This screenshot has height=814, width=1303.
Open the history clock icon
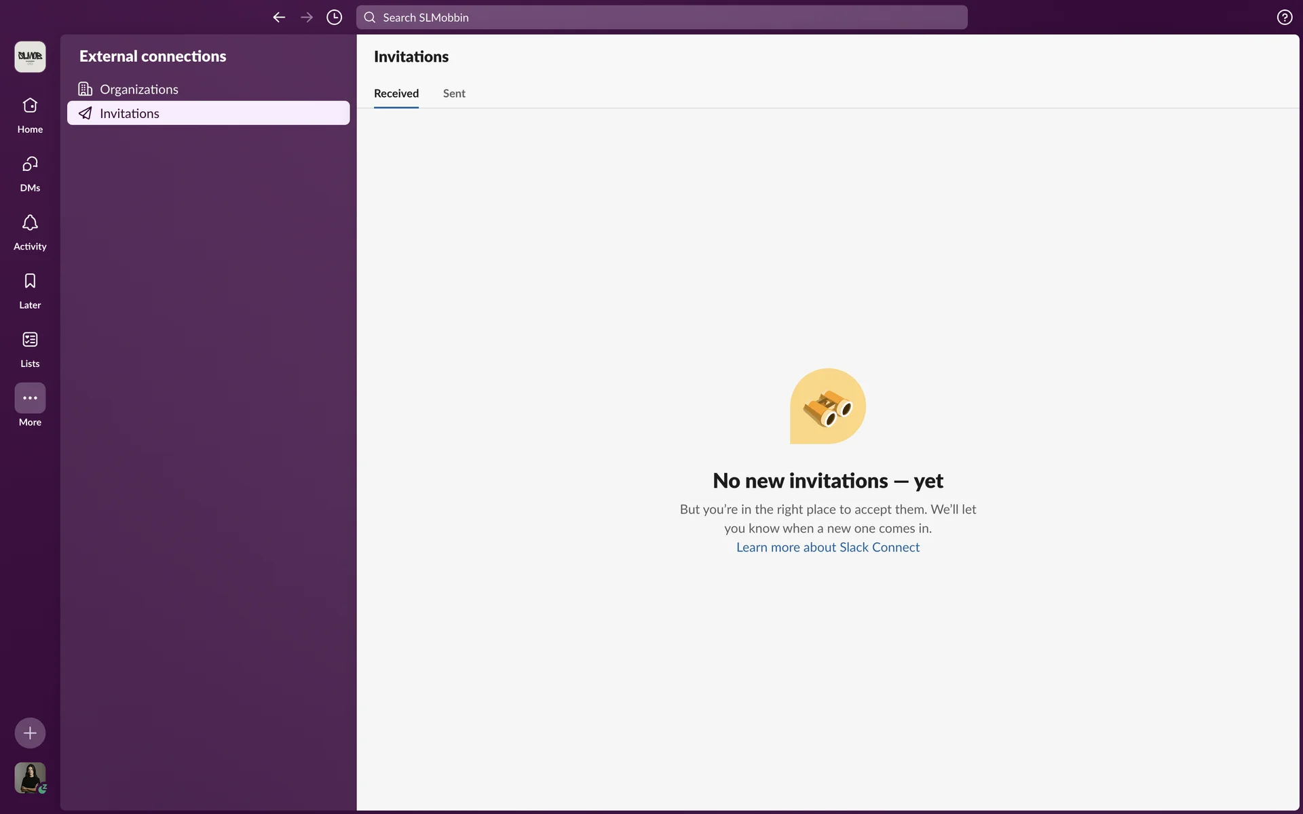click(x=334, y=18)
